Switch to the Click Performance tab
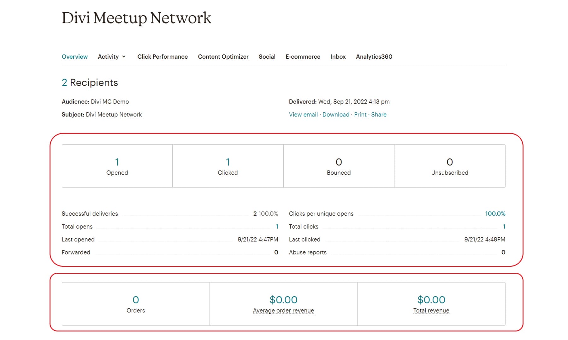Screen dimensions: 568x340 point(162,57)
